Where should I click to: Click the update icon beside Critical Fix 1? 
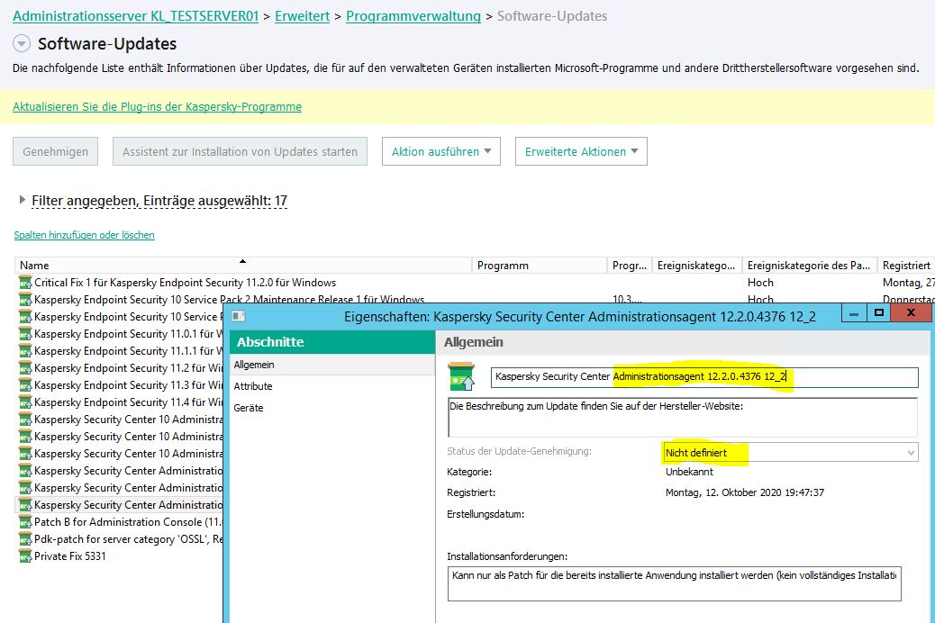25,283
